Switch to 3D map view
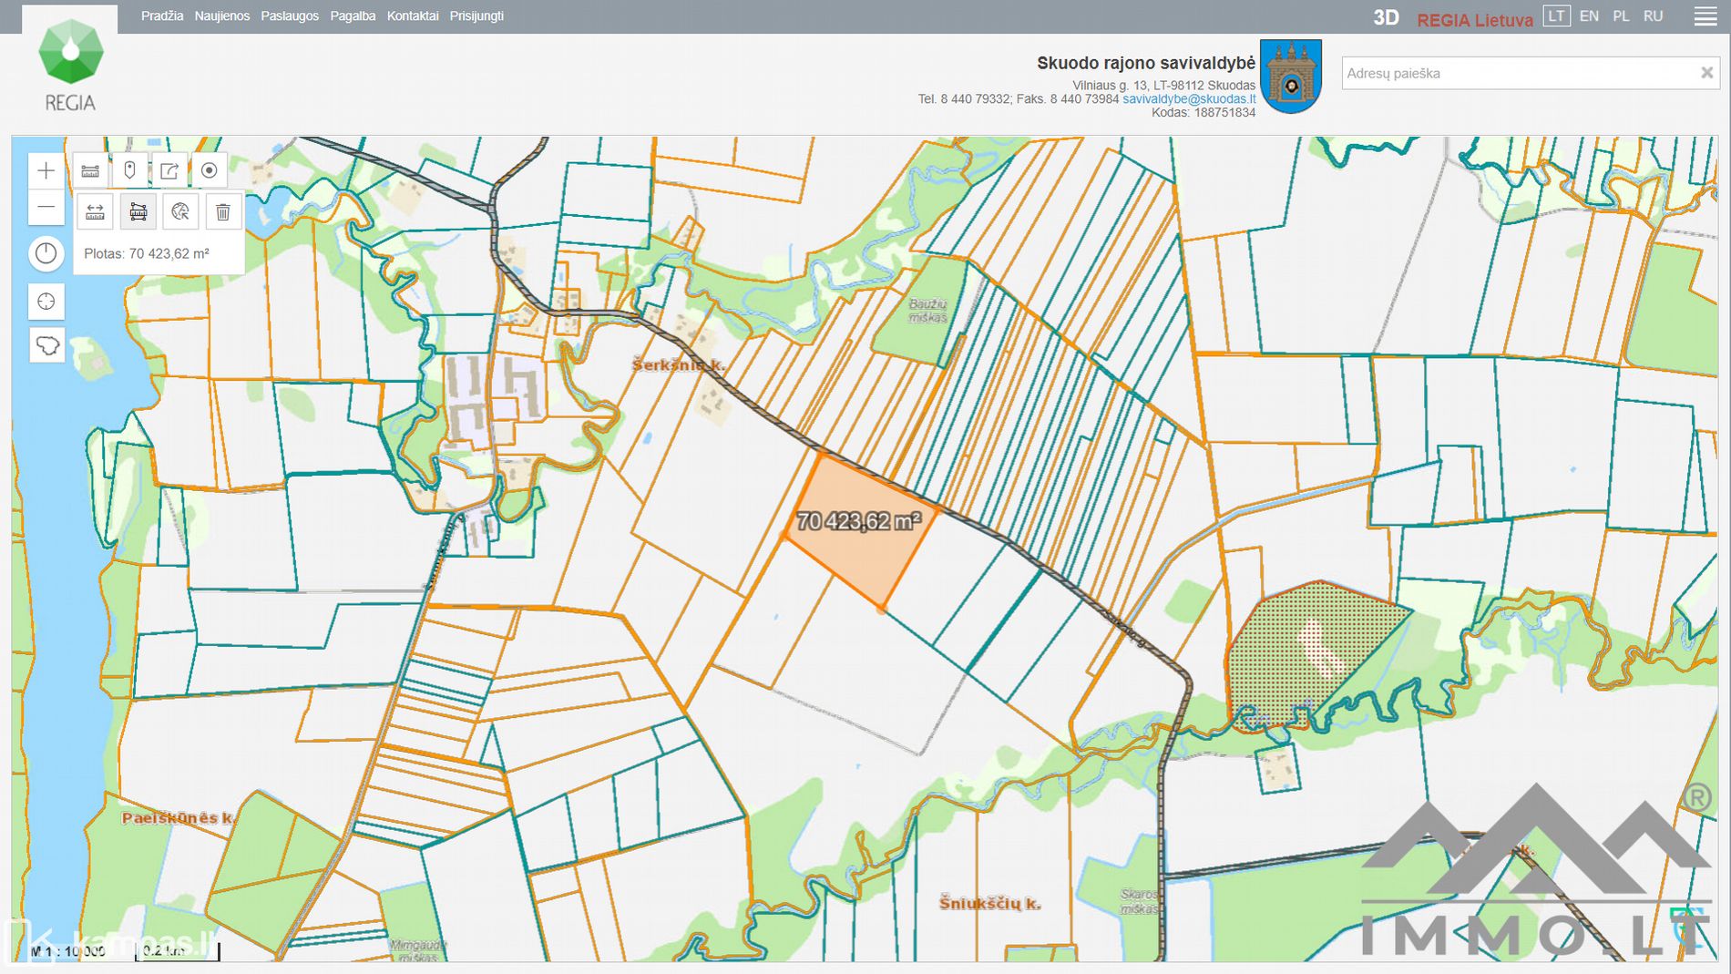The image size is (1731, 974). point(1386,17)
